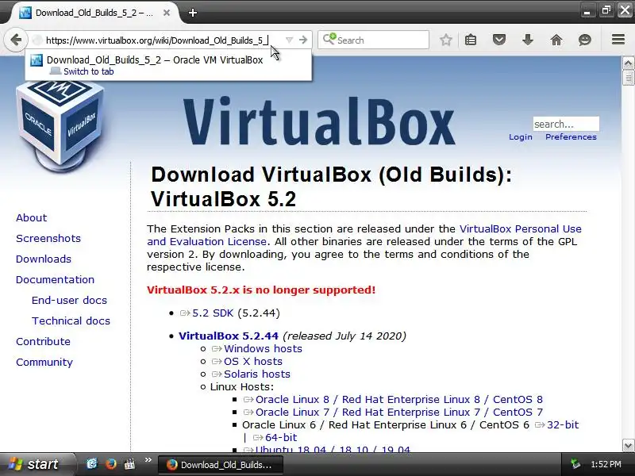
Task: Launch Firefox from the quick launch bar
Action: pos(110,464)
